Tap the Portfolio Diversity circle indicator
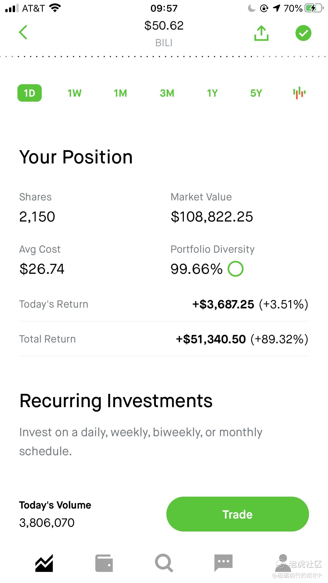 coord(235,269)
